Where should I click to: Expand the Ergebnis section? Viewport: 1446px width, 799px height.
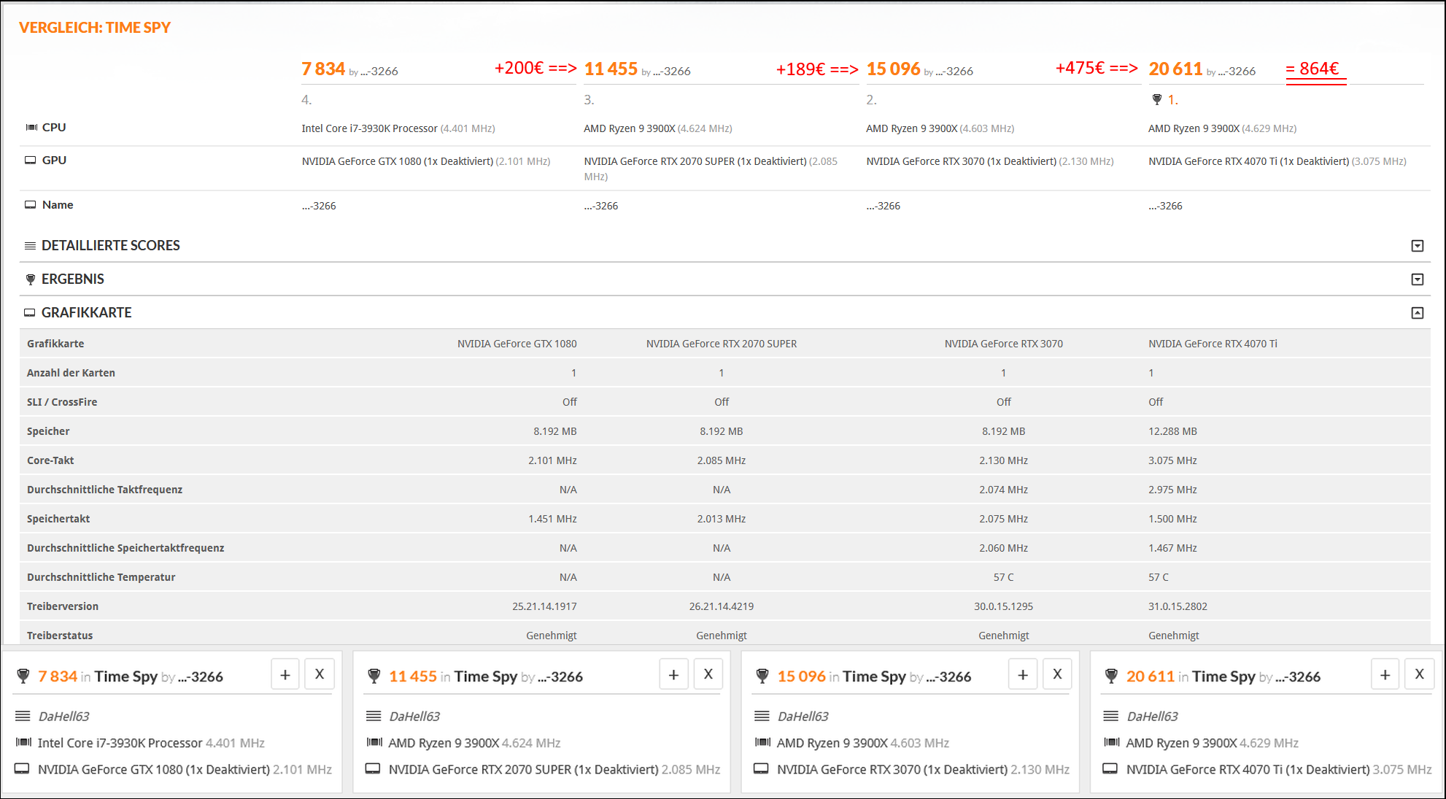coord(1417,279)
